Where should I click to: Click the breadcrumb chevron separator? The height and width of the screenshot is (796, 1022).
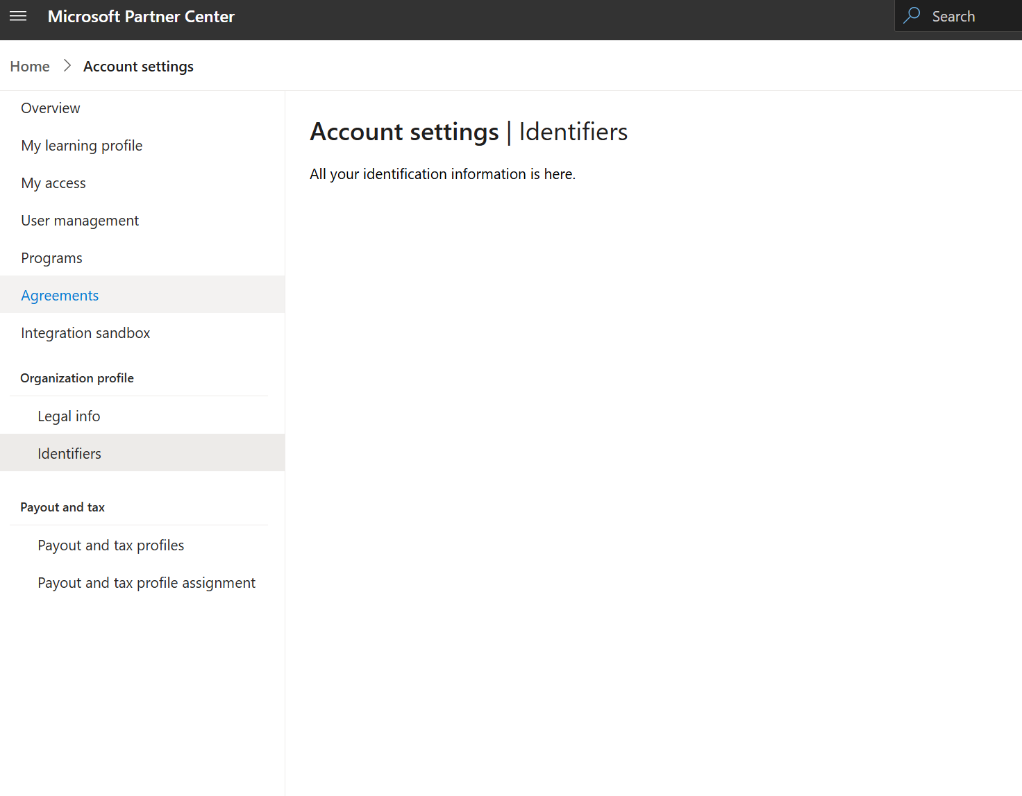coord(67,66)
